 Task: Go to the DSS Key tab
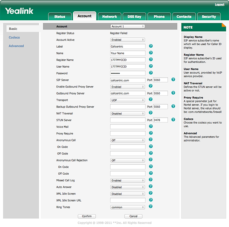pyautogui.click(x=134, y=17)
